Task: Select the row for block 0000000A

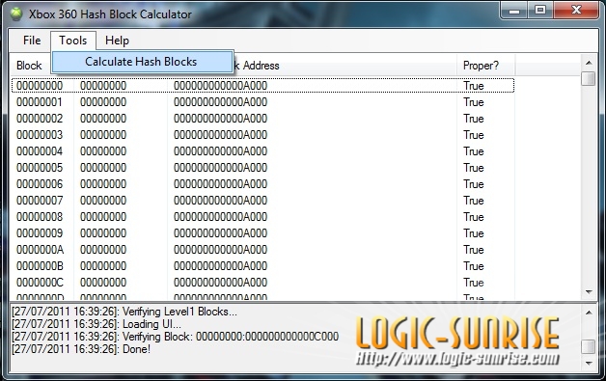Action: click(262, 250)
